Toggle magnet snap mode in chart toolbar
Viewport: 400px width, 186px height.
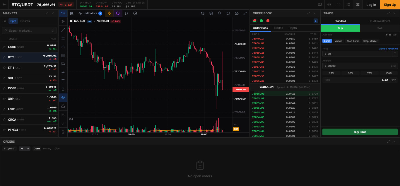63,98
